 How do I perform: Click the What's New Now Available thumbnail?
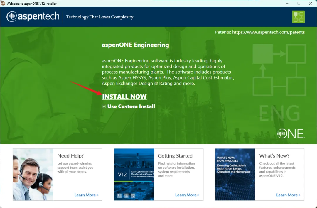click(x=235, y=175)
